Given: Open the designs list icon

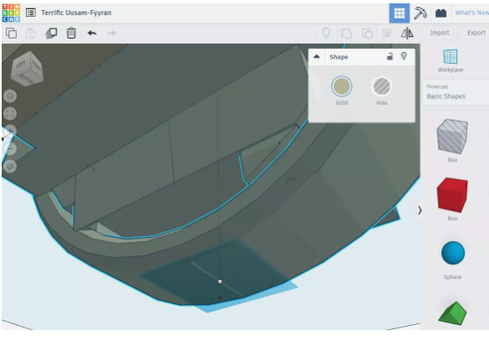Looking at the screenshot, I should click(30, 13).
